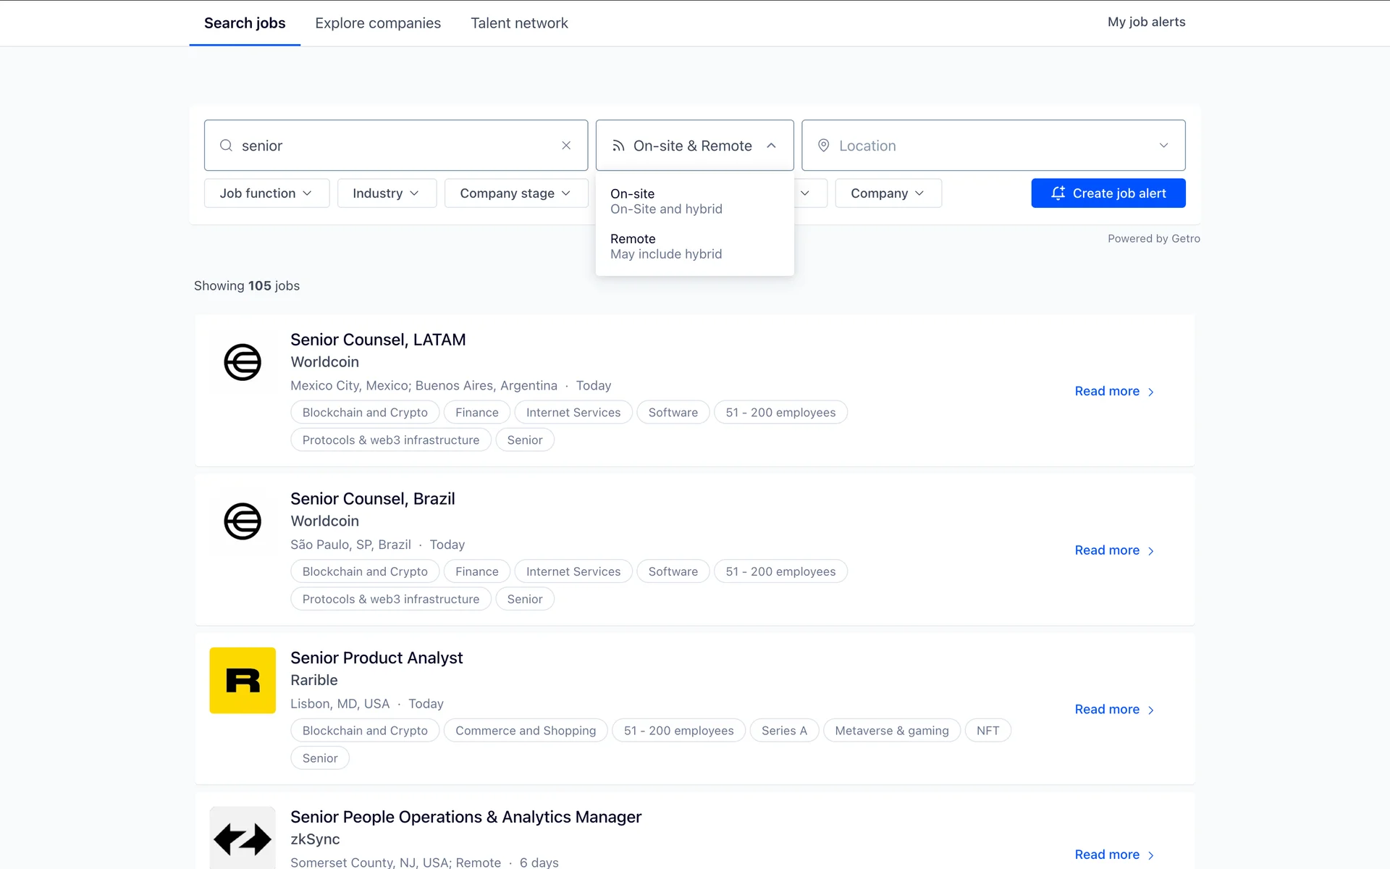Viewport: 1390px width, 869px height.
Task: Click the bell icon in Create job alert
Action: click(x=1058, y=193)
